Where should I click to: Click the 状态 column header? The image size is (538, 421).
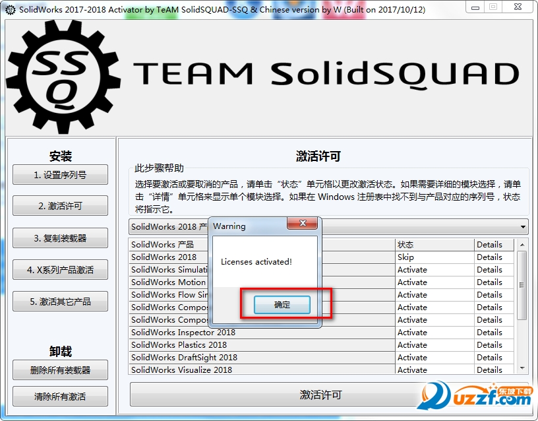tap(434, 245)
